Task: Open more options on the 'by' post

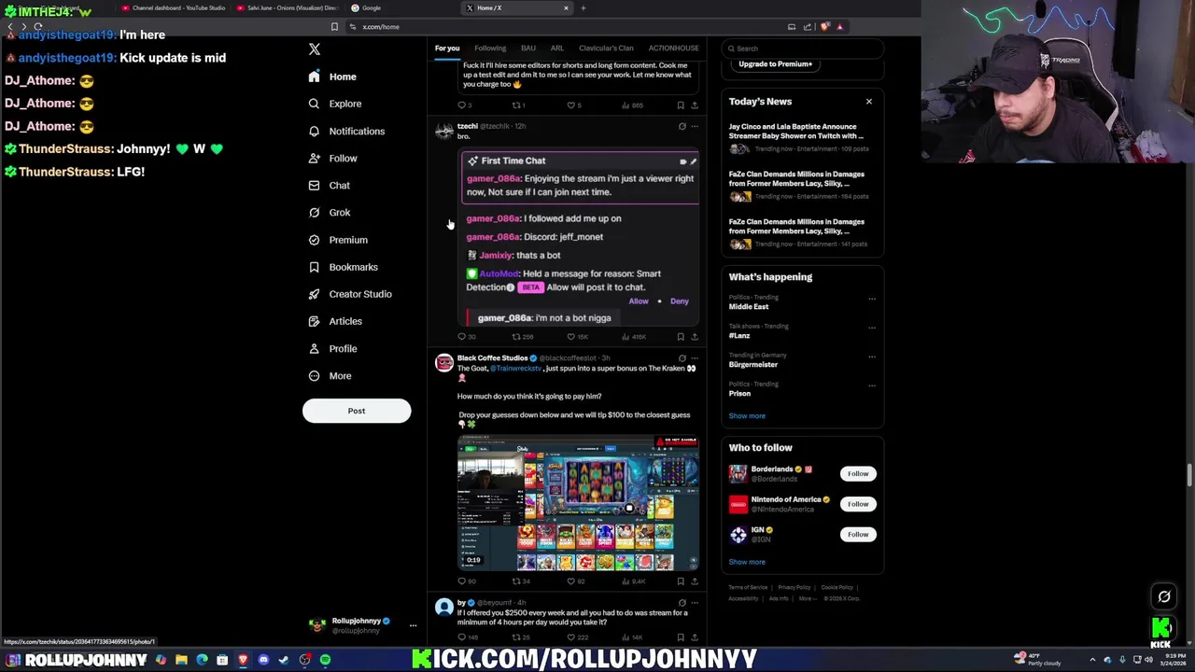Action: click(695, 603)
